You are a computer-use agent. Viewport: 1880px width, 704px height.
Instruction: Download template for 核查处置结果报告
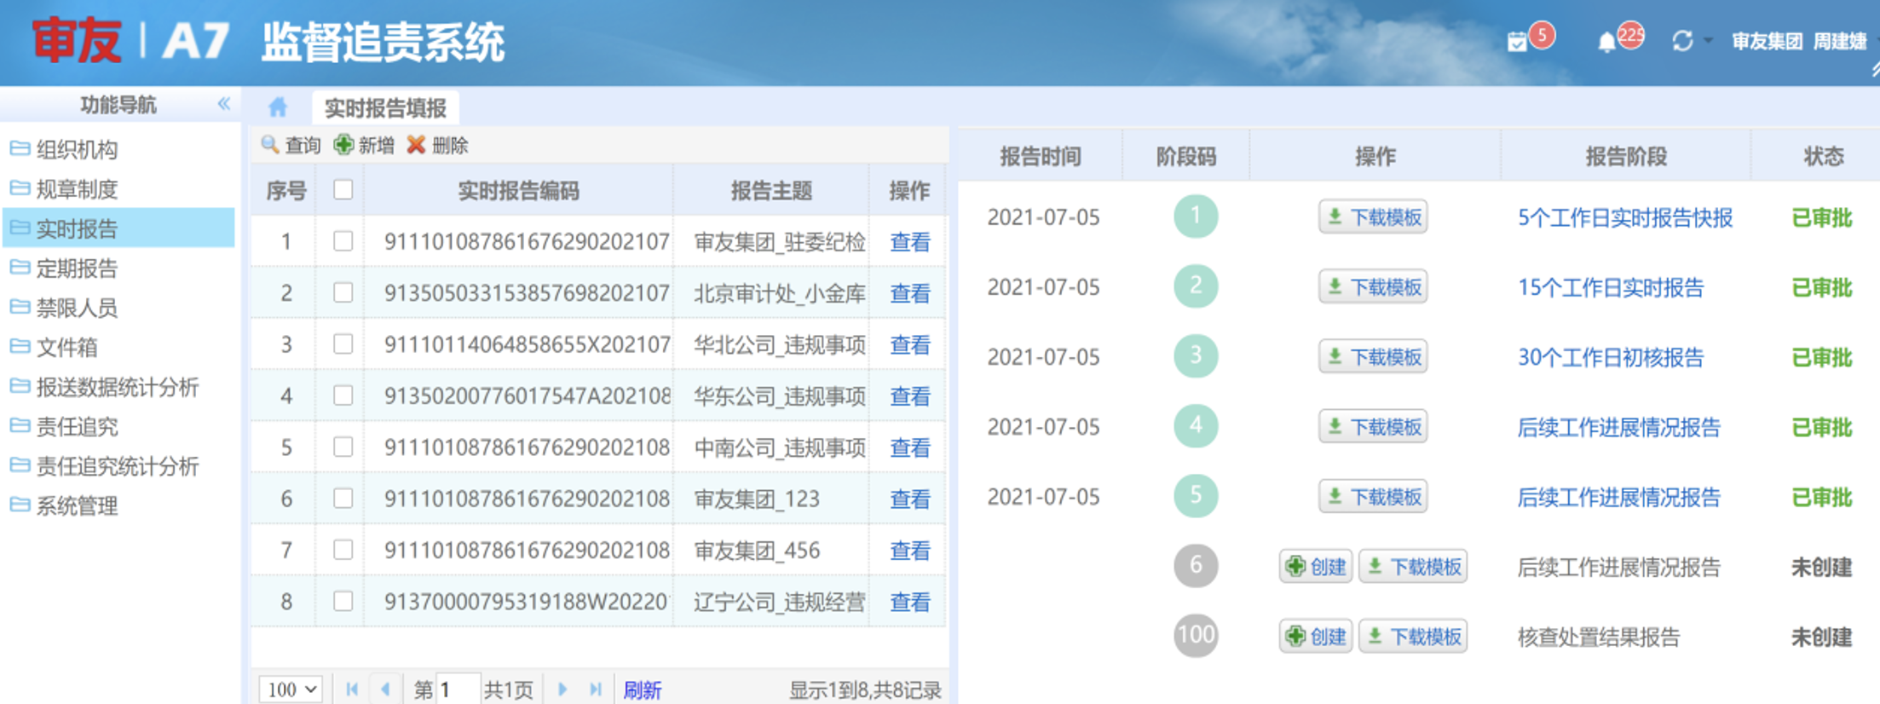(x=1413, y=637)
